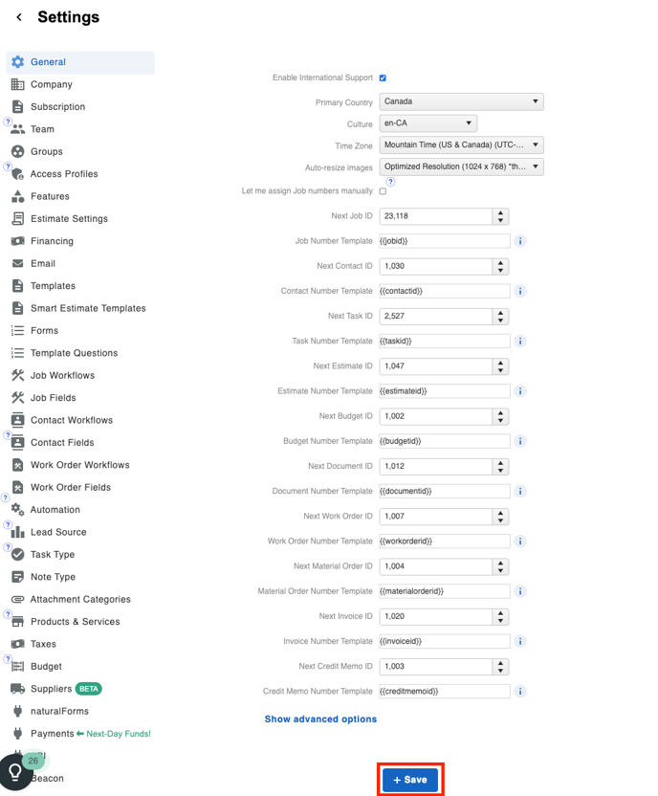Click the Contact Number Template input field
Image resolution: width=658 pixels, height=796 pixels.
[x=444, y=291]
